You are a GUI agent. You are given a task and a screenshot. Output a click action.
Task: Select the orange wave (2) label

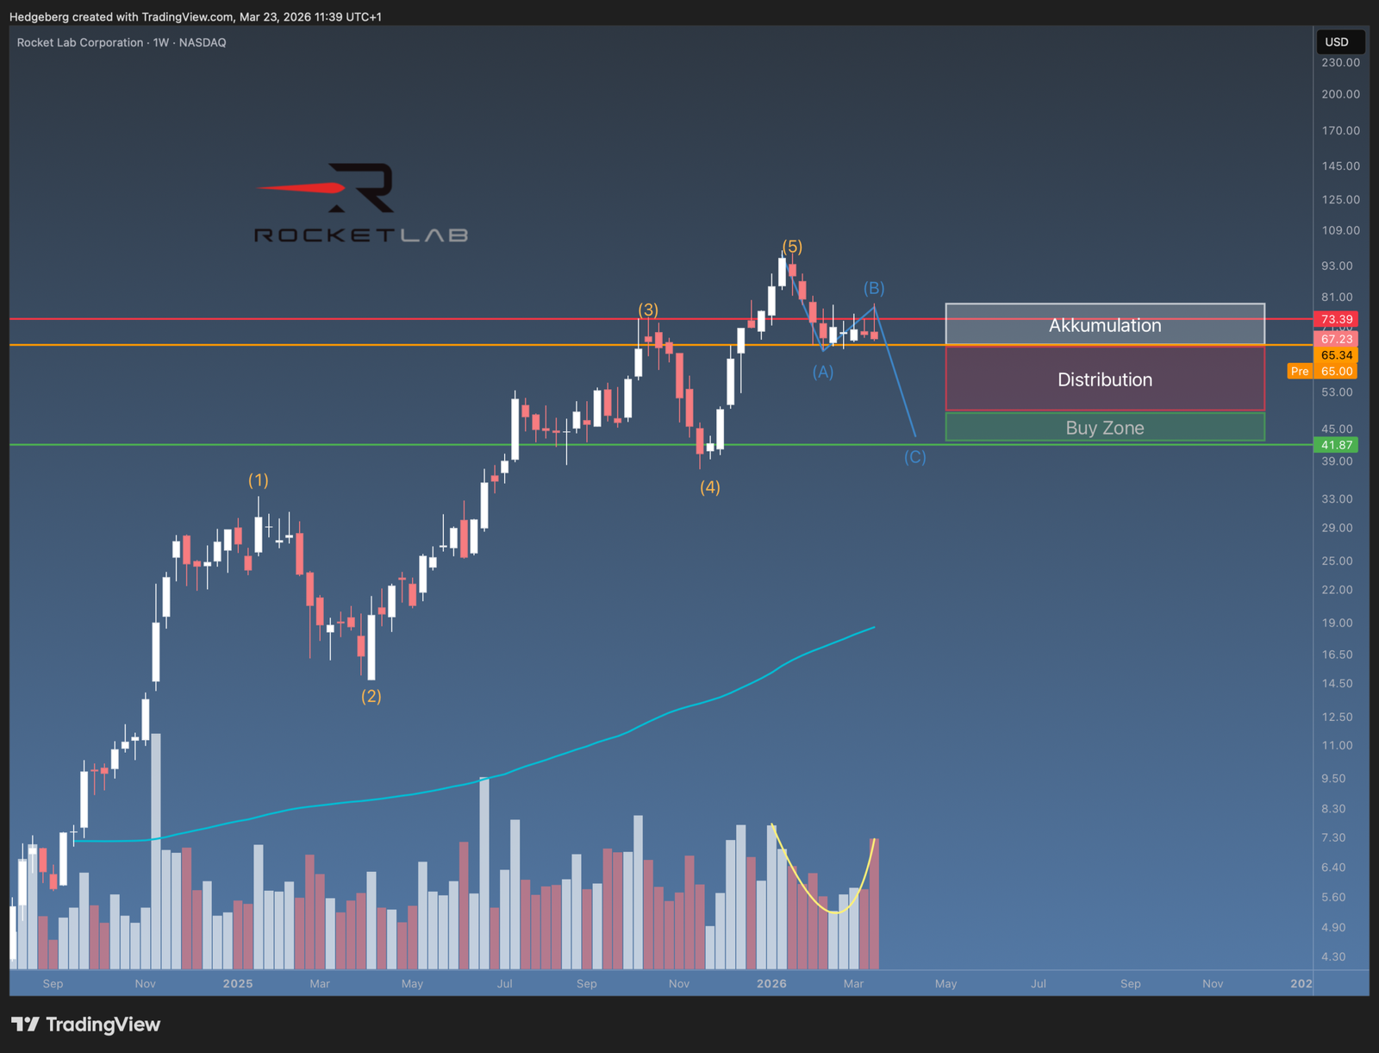point(371,696)
